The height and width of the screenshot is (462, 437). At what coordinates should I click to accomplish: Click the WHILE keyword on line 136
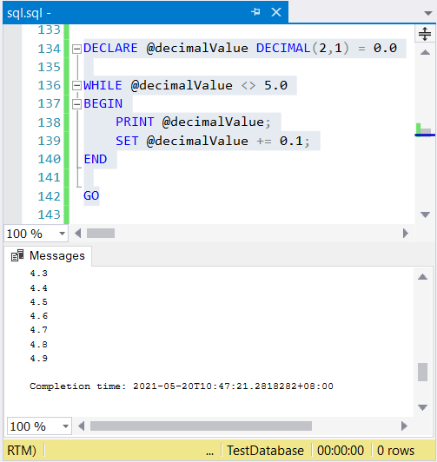click(103, 85)
